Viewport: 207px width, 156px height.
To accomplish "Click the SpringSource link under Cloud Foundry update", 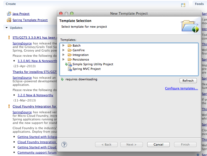I will (22, 112).
